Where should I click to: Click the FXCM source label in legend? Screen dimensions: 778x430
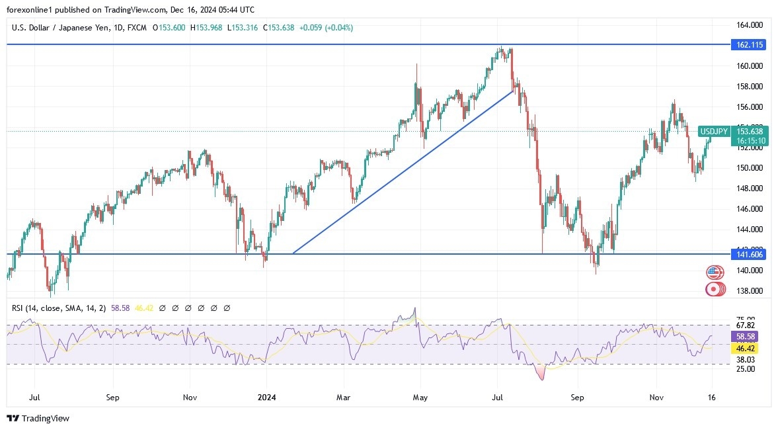coord(137,28)
